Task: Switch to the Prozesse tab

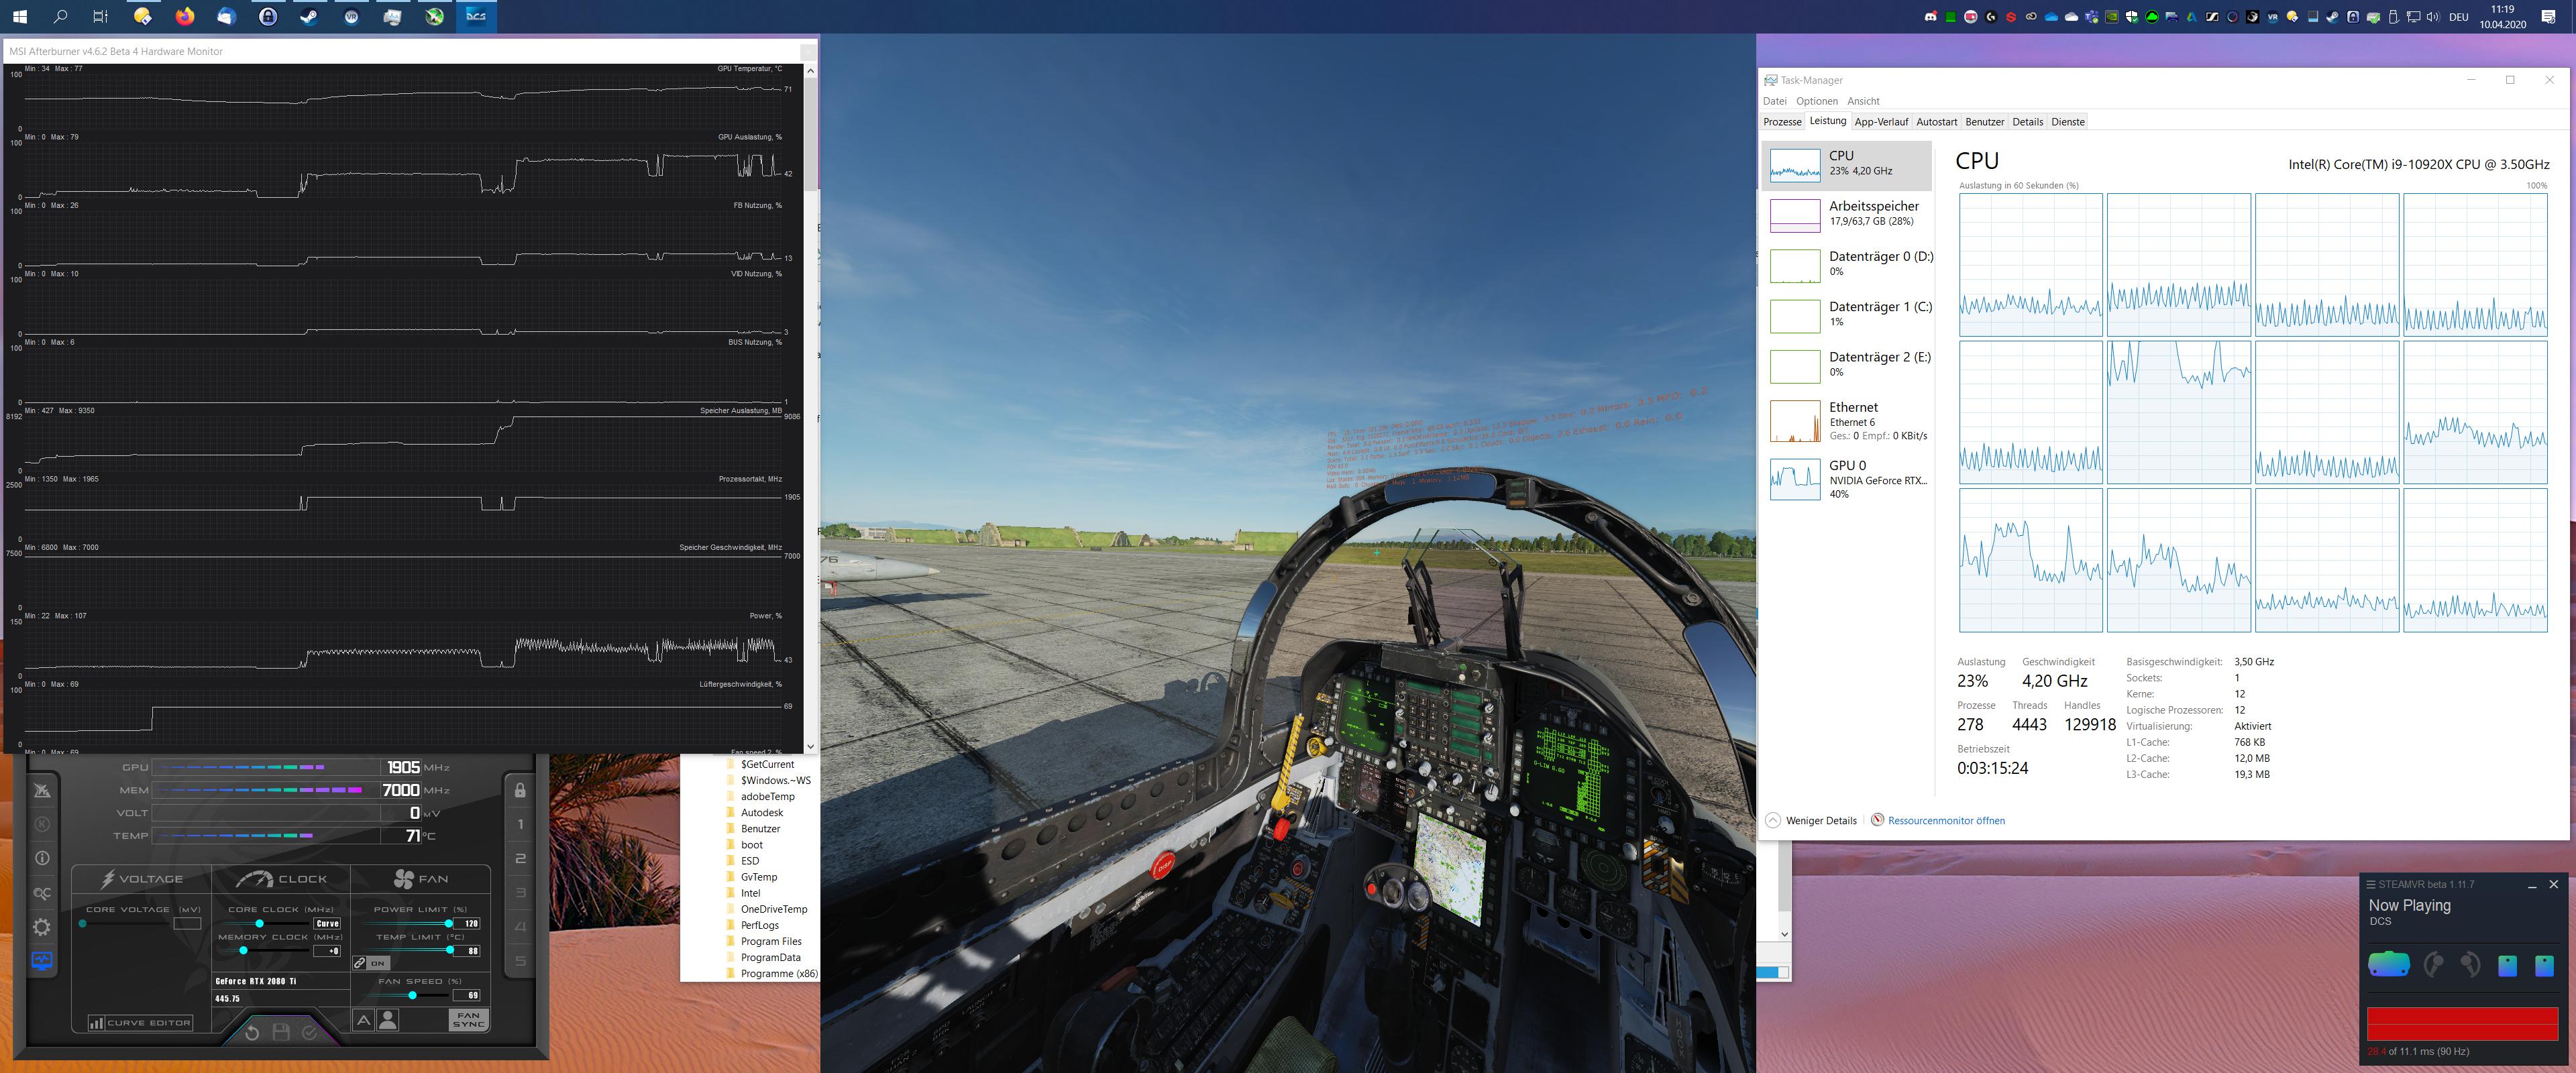Action: pos(1782,122)
